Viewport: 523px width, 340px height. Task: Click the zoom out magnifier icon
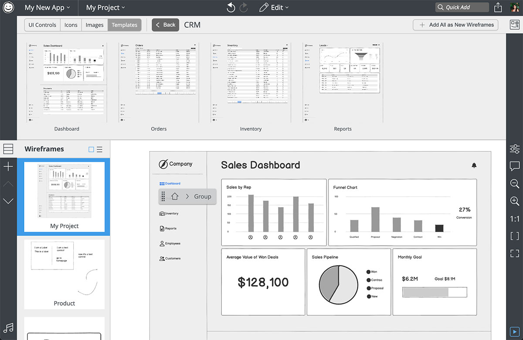point(514,184)
